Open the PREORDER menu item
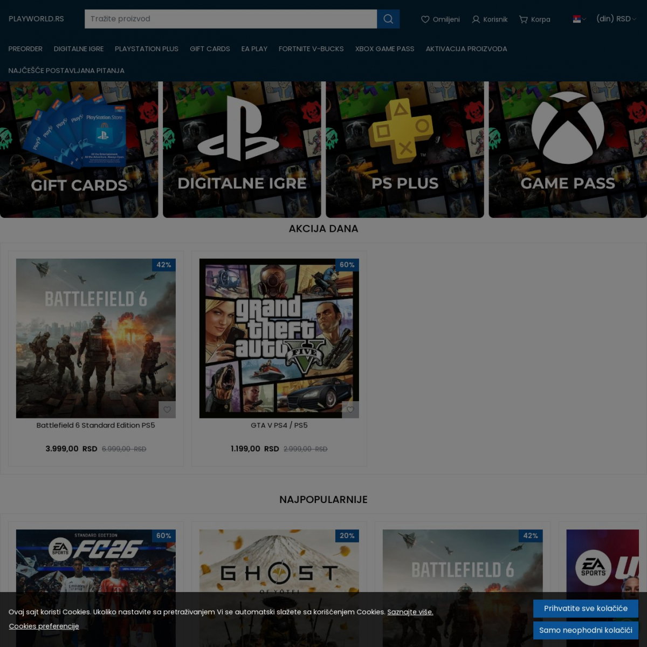Screen dimensions: 647x647 [x=25, y=49]
